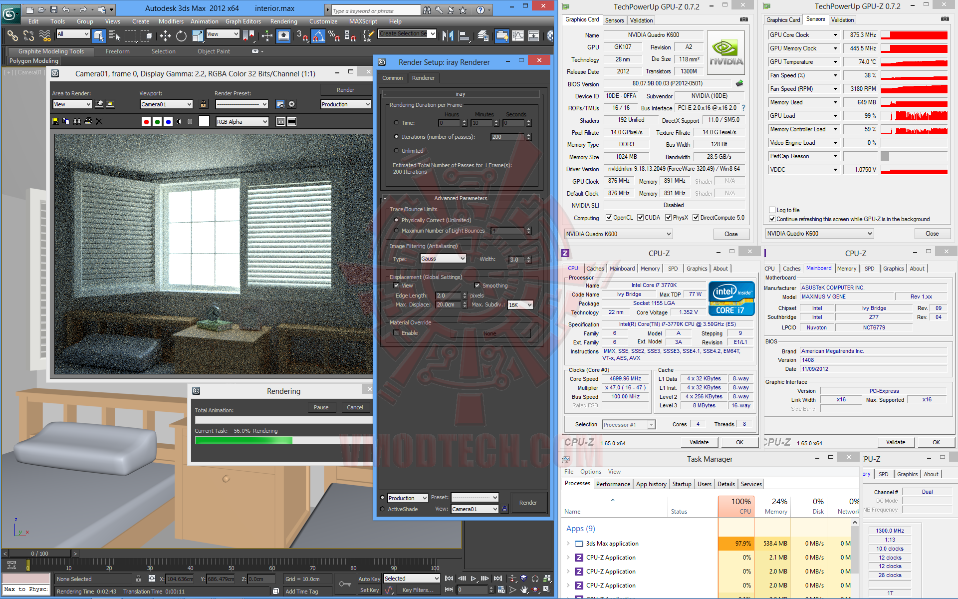Open image filter Type dropdown (Gauss)
The image size is (958, 599).
tap(443, 259)
